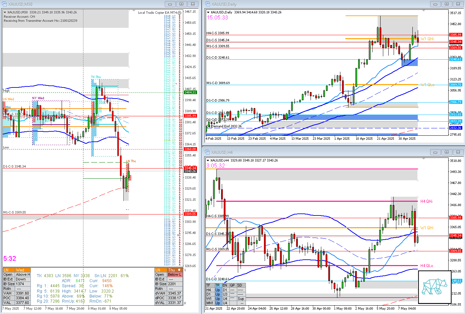Image resolution: width=465 pixels, height=314 pixels.
Task: Click the 'Spread: 30' readout
Action: [x=73, y=286]
